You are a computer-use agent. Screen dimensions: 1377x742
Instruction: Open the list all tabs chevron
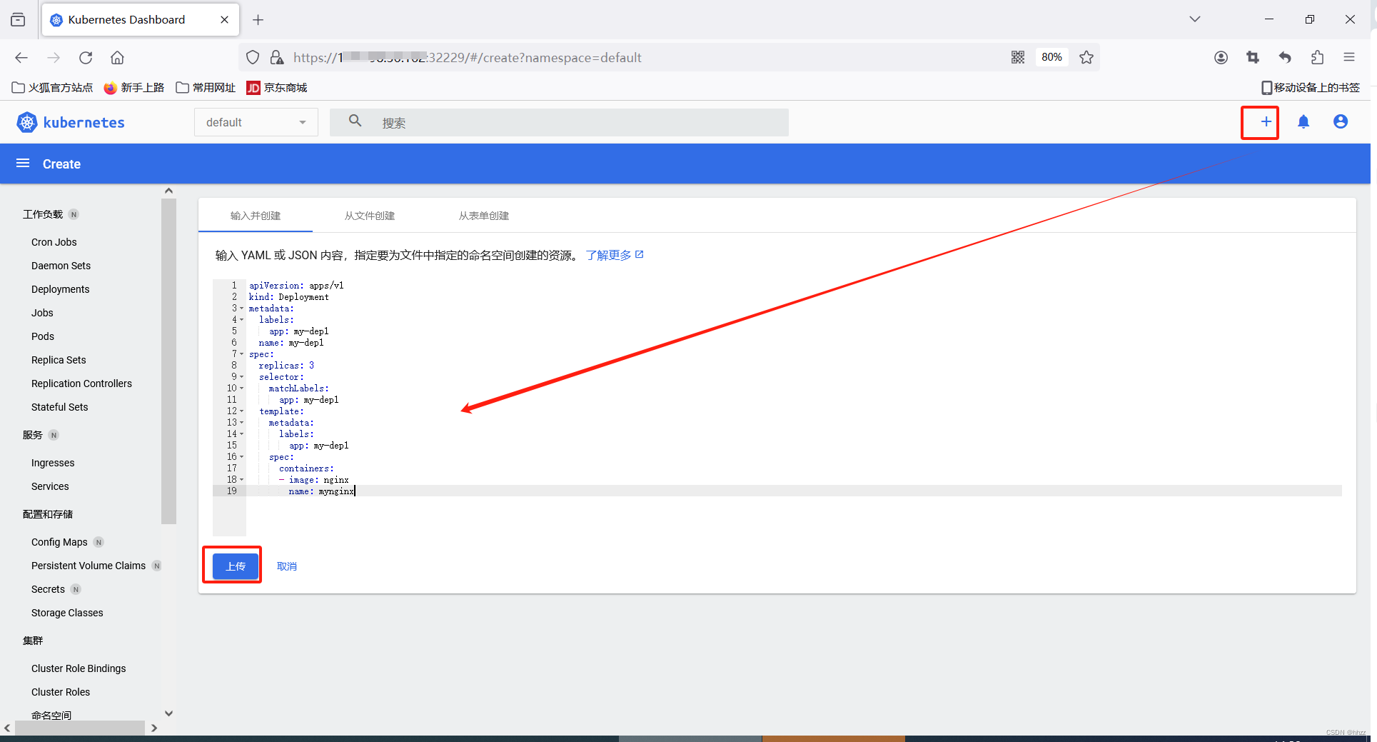coord(1194,19)
